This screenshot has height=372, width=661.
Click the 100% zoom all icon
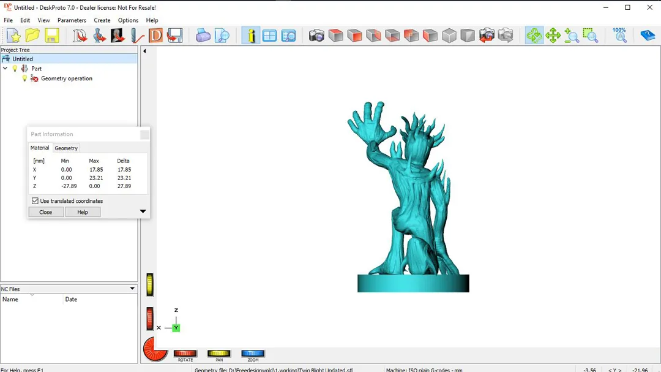[x=619, y=36]
